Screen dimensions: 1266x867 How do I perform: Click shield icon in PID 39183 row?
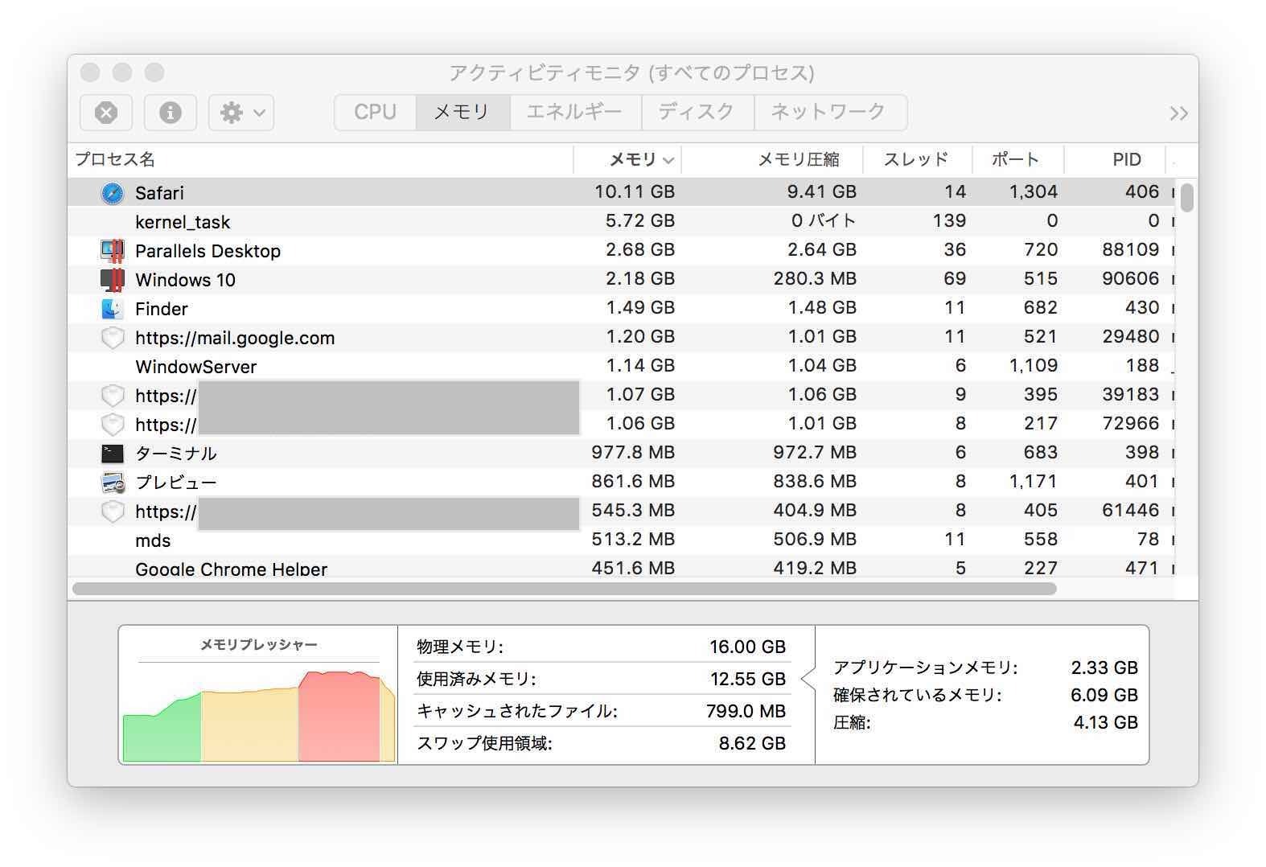[x=113, y=396]
